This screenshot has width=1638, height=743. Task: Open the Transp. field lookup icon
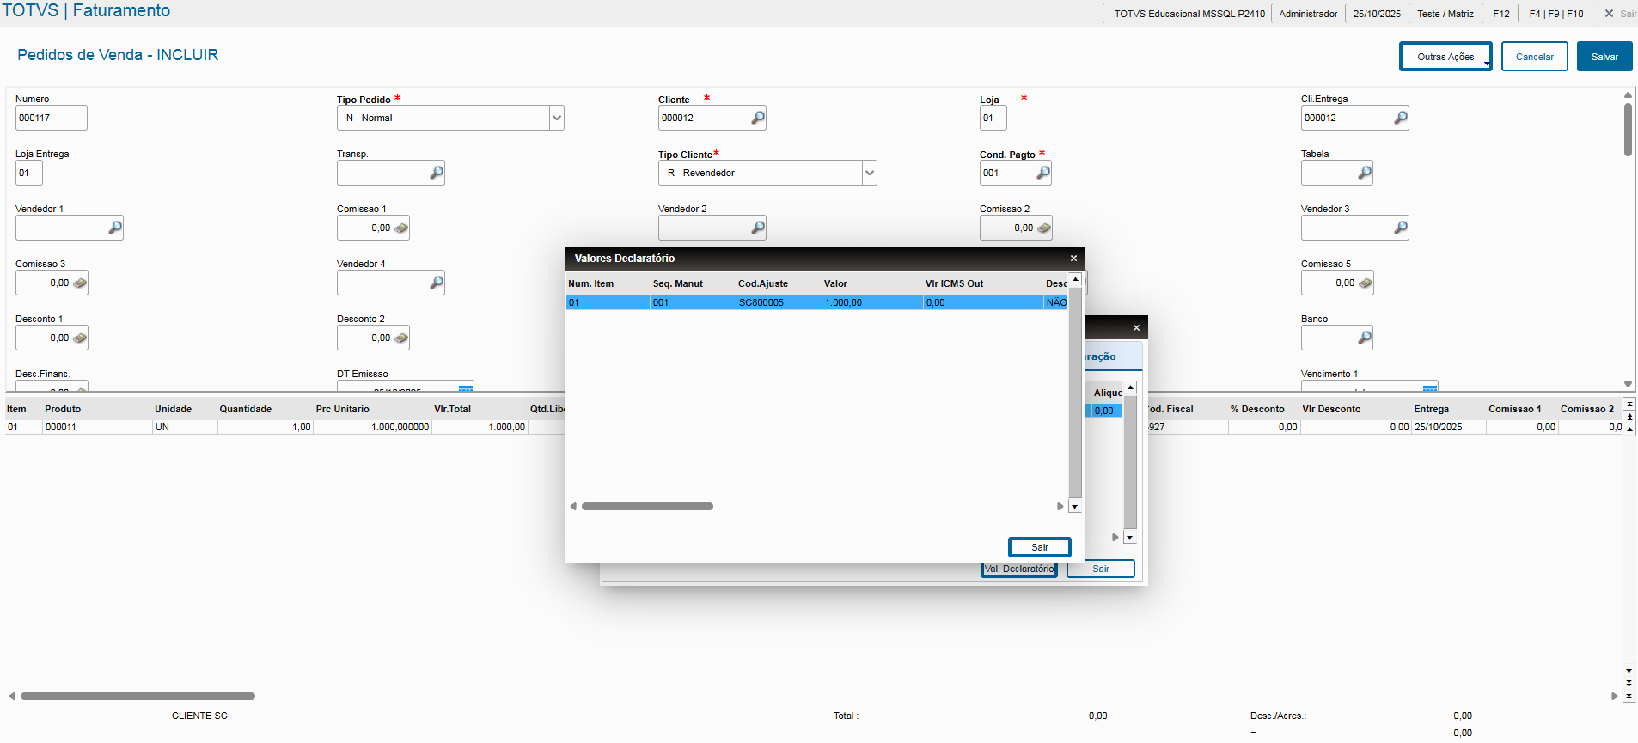(436, 173)
